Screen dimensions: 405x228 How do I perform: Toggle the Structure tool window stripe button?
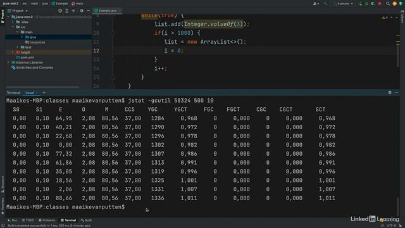[x=3, y=184]
